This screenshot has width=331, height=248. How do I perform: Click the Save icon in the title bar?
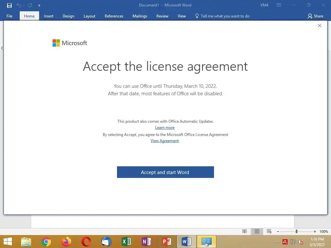coord(9,5)
